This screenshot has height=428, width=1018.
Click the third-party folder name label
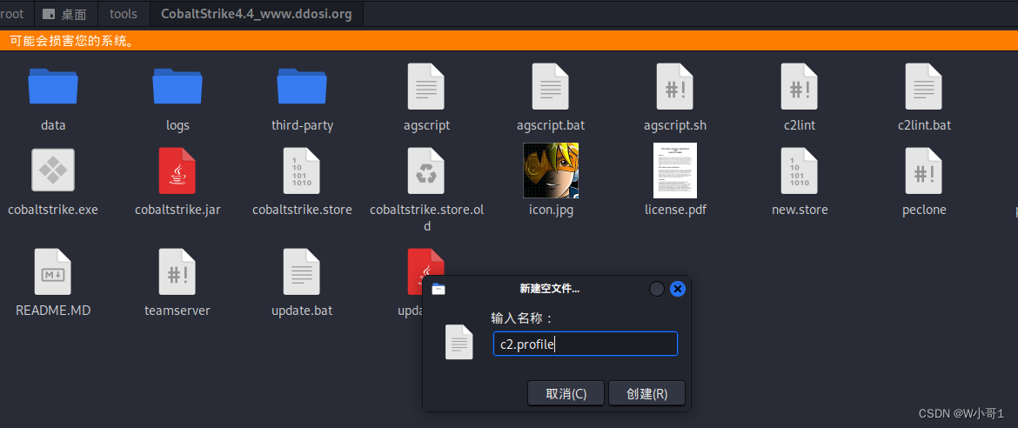(x=302, y=125)
